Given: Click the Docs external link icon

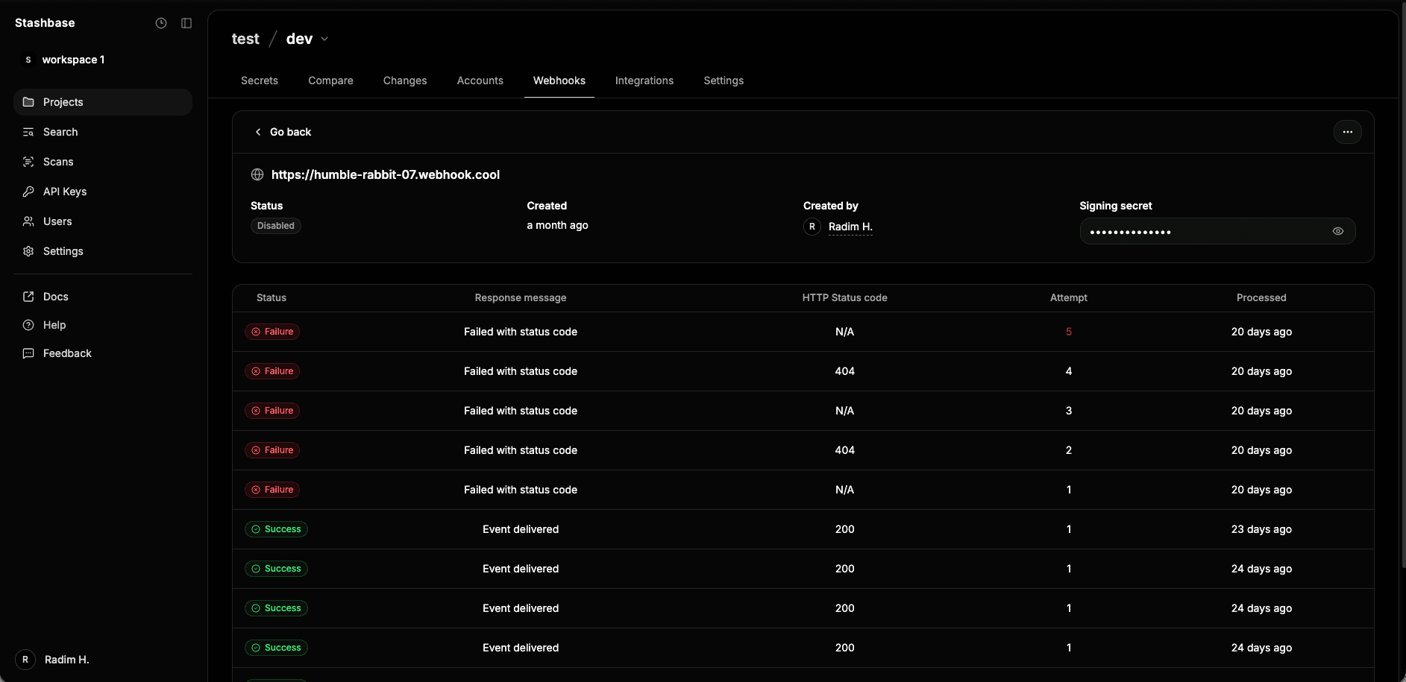Looking at the screenshot, I should pos(28,297).
